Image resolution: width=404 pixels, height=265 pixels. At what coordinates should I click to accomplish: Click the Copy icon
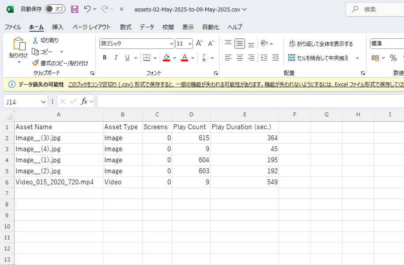coord(35,52)
